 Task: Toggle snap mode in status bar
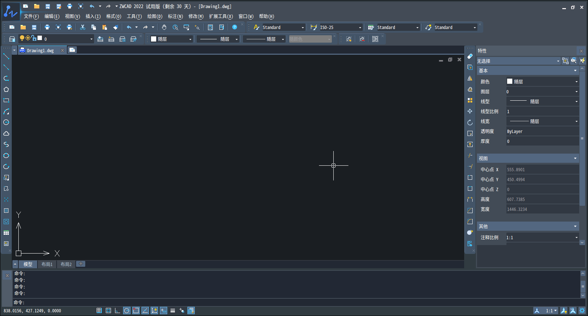(x=99, y=310)
